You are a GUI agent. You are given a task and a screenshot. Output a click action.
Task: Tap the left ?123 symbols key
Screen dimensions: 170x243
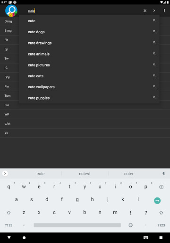8,225
